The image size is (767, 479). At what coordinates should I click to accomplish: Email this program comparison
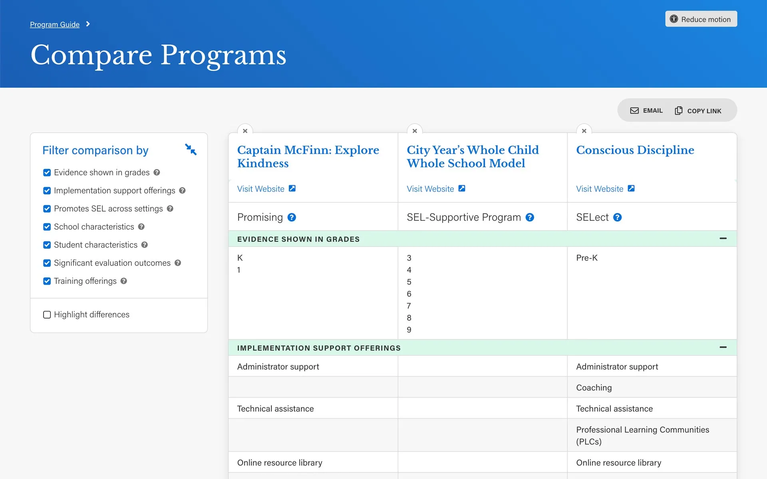(646, 111)
